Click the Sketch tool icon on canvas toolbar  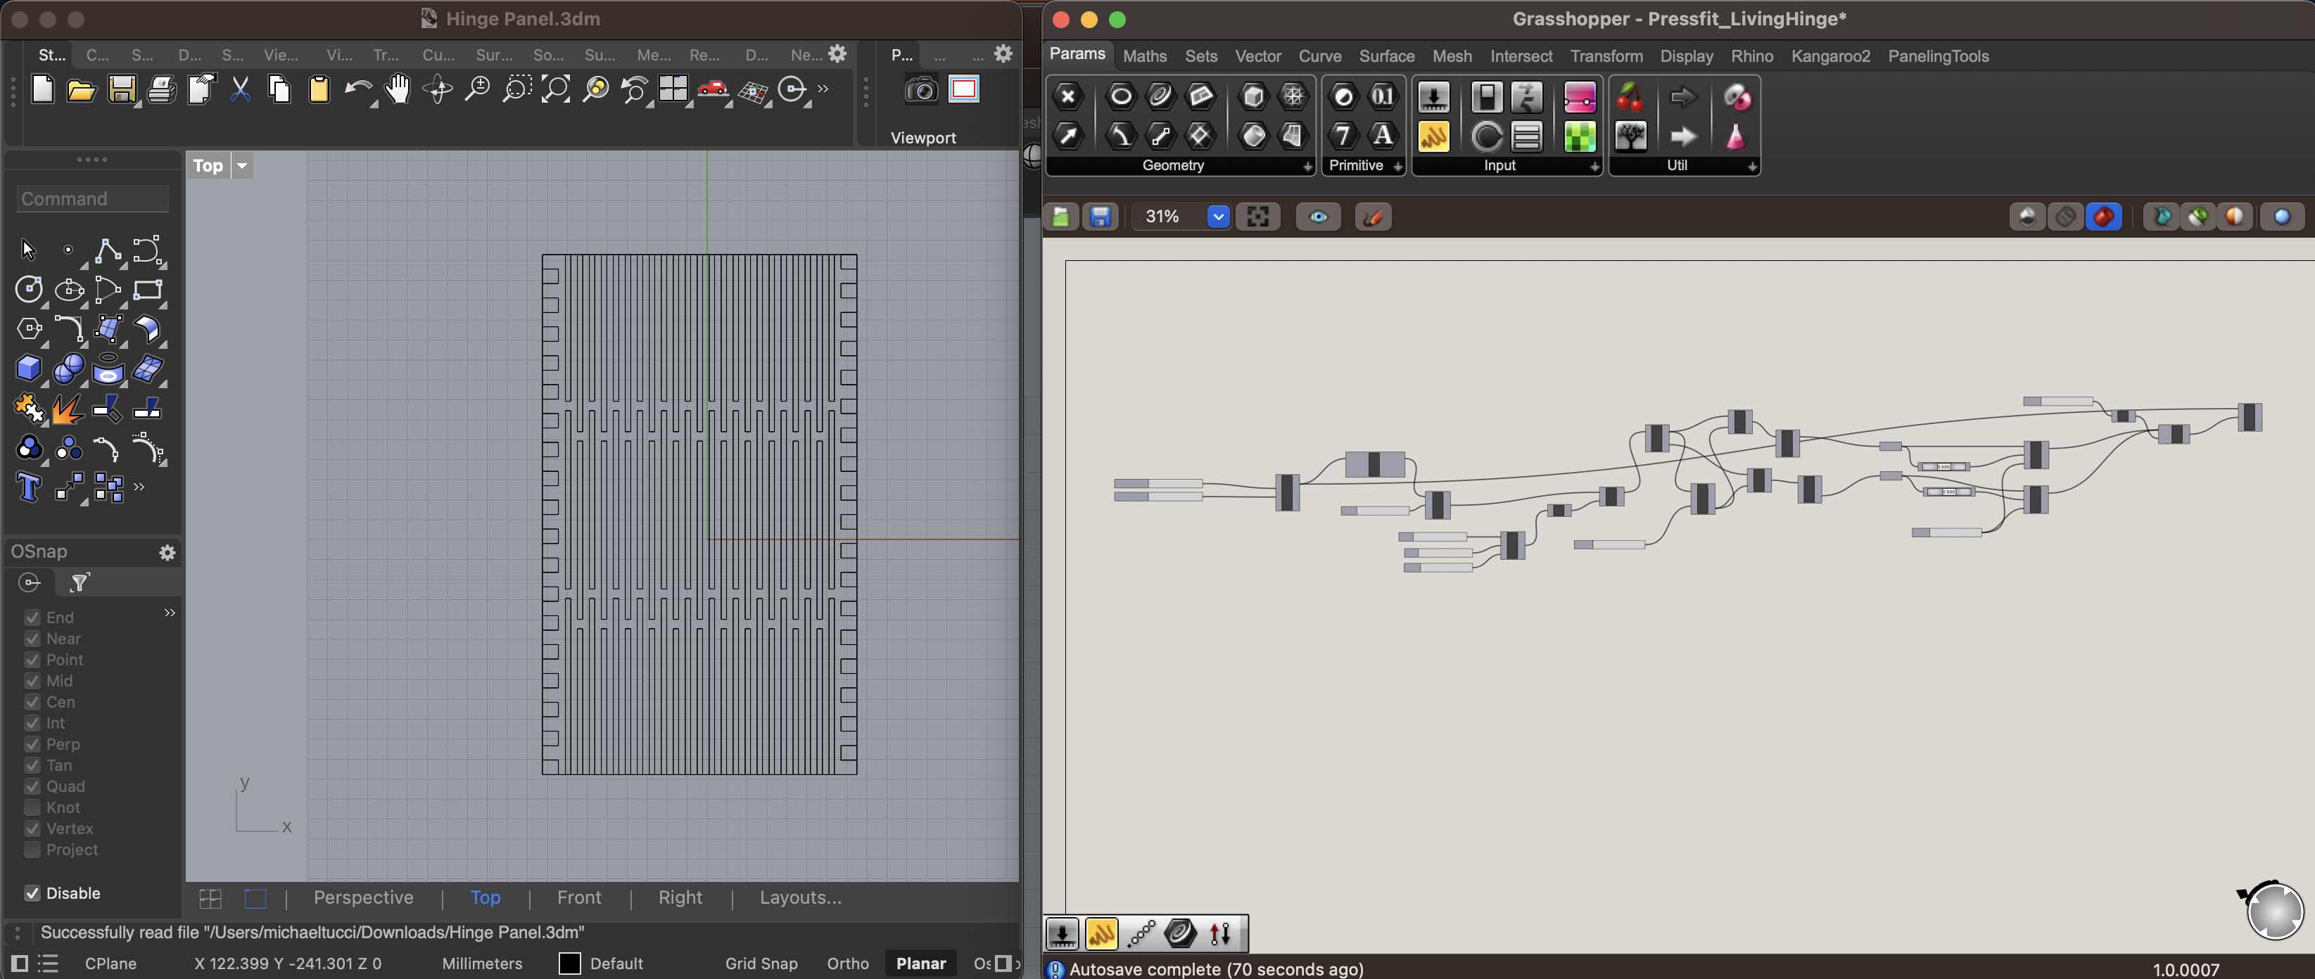click(x=1372, y=217)
